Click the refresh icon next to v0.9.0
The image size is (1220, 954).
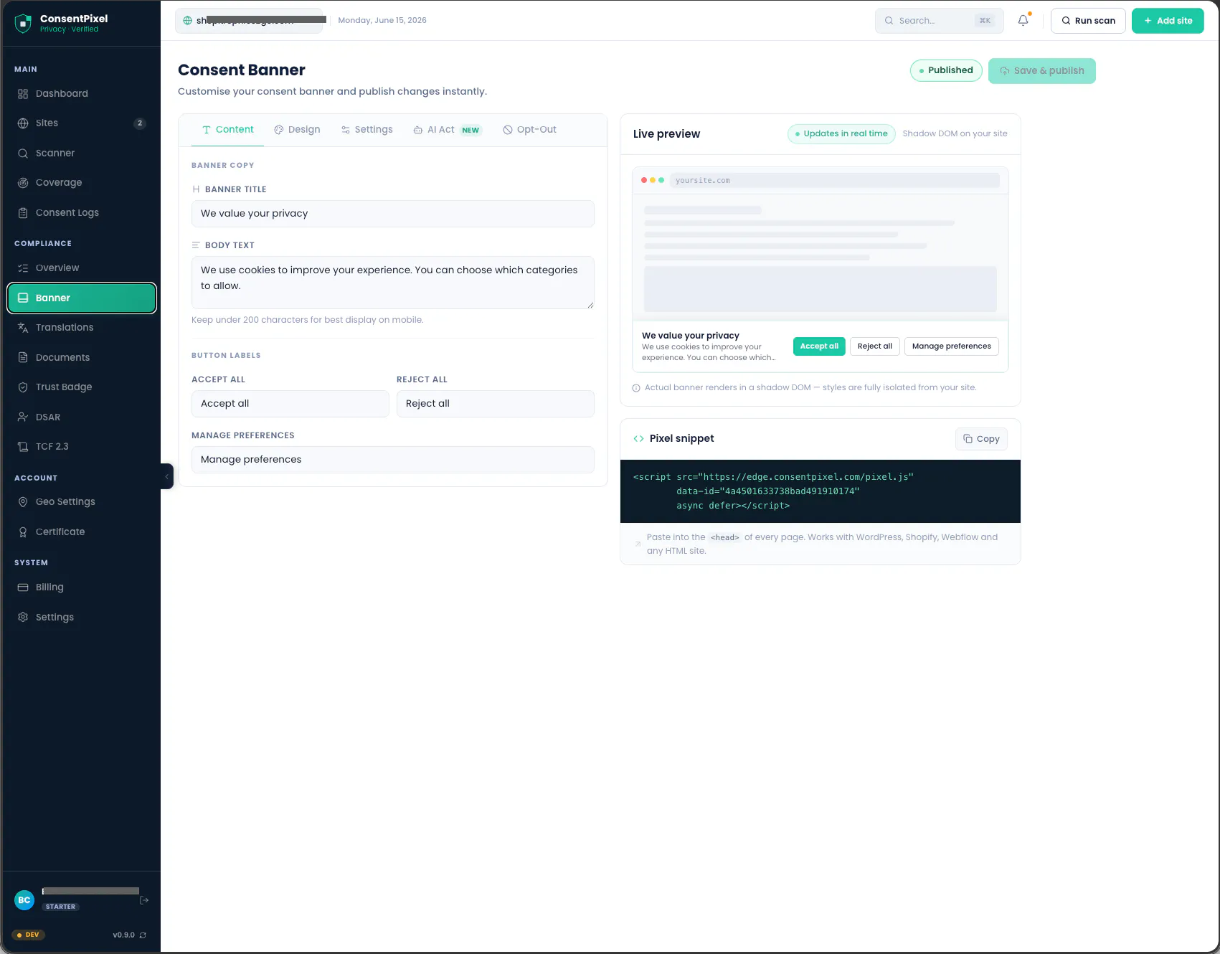143,935
